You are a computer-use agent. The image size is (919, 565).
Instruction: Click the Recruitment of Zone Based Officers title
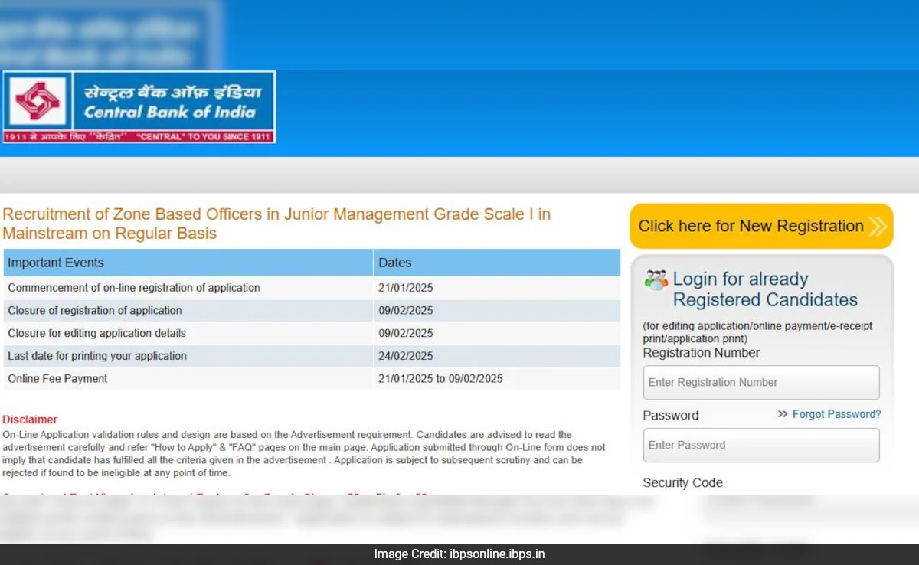tap(276, 224)
